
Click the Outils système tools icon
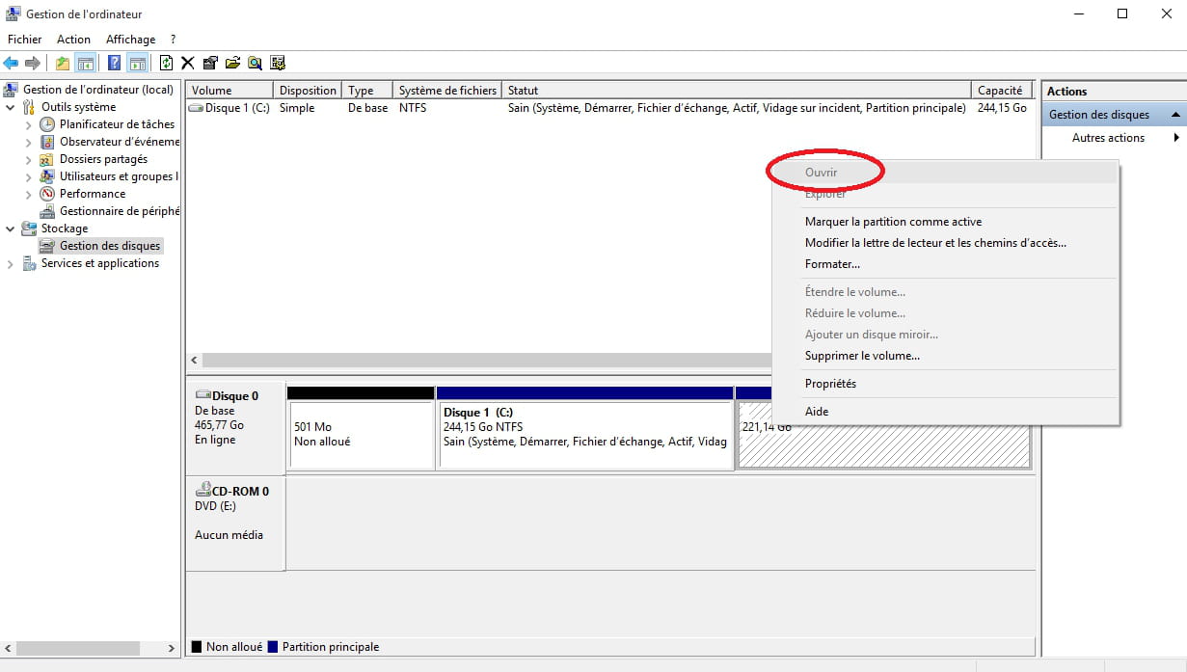click(x=29, y=107)
